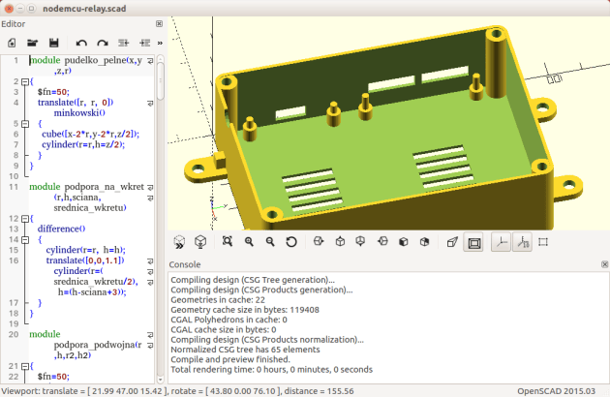Click console line 'Geometries in cache: 22'
This screenshot has height=397, width=610.
218,300
